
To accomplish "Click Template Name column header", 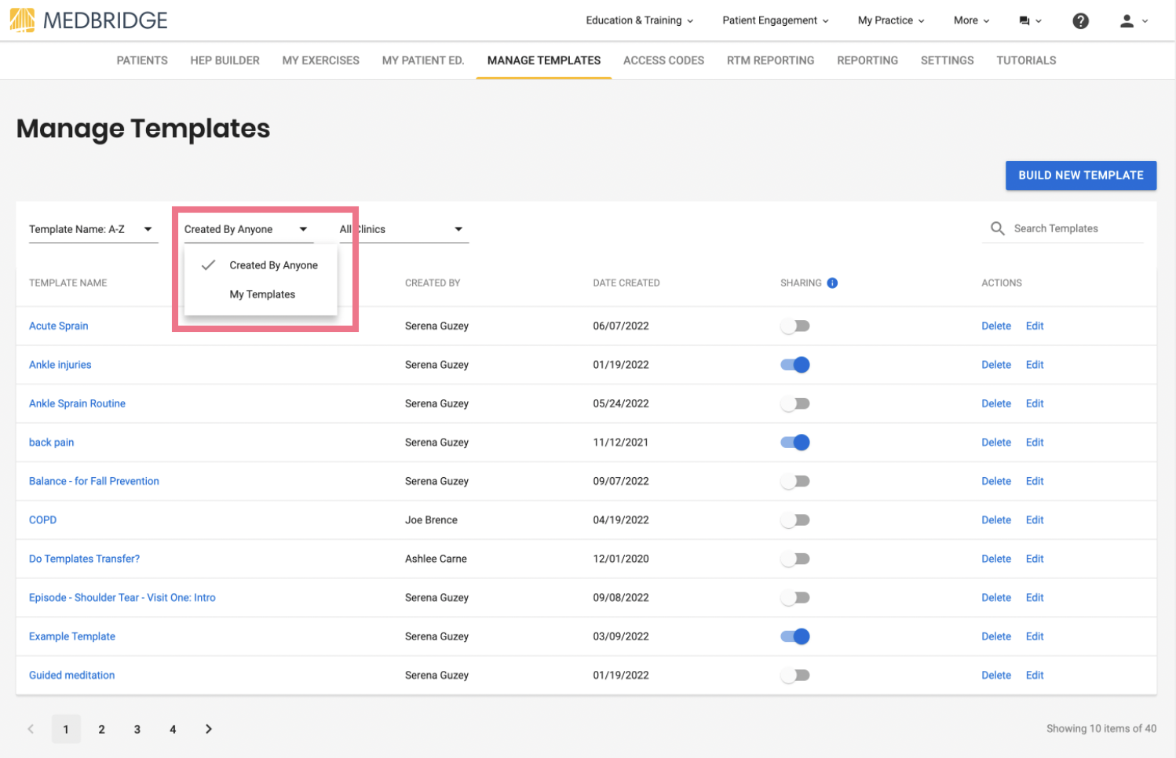I will pos(68,283).
